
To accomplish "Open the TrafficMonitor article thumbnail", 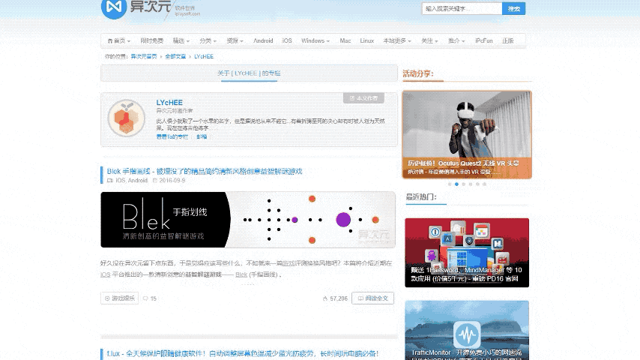I will (467, 330).
